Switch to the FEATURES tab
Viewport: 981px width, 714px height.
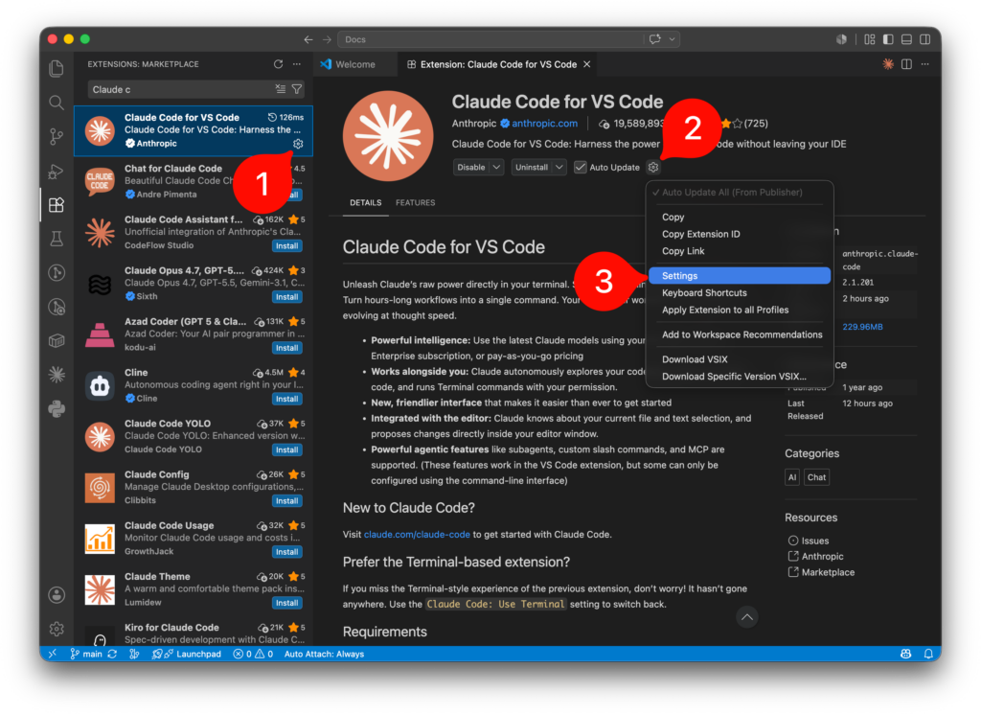pyautogui.click(x=416, y=203)
